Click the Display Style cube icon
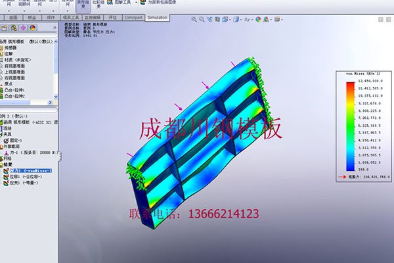The width and height of the screenshot is (394, 263). (236, 19)
